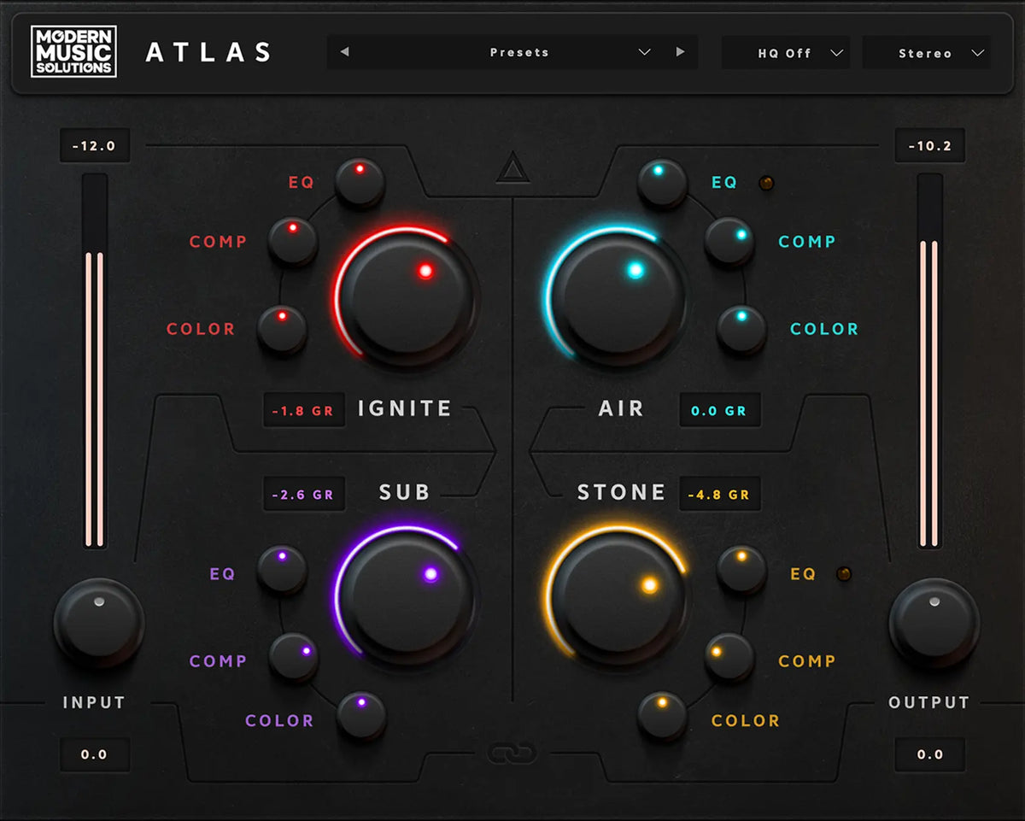
Task: Click the AIR band label
Action: pyautogui.click(x=621, y=409)
